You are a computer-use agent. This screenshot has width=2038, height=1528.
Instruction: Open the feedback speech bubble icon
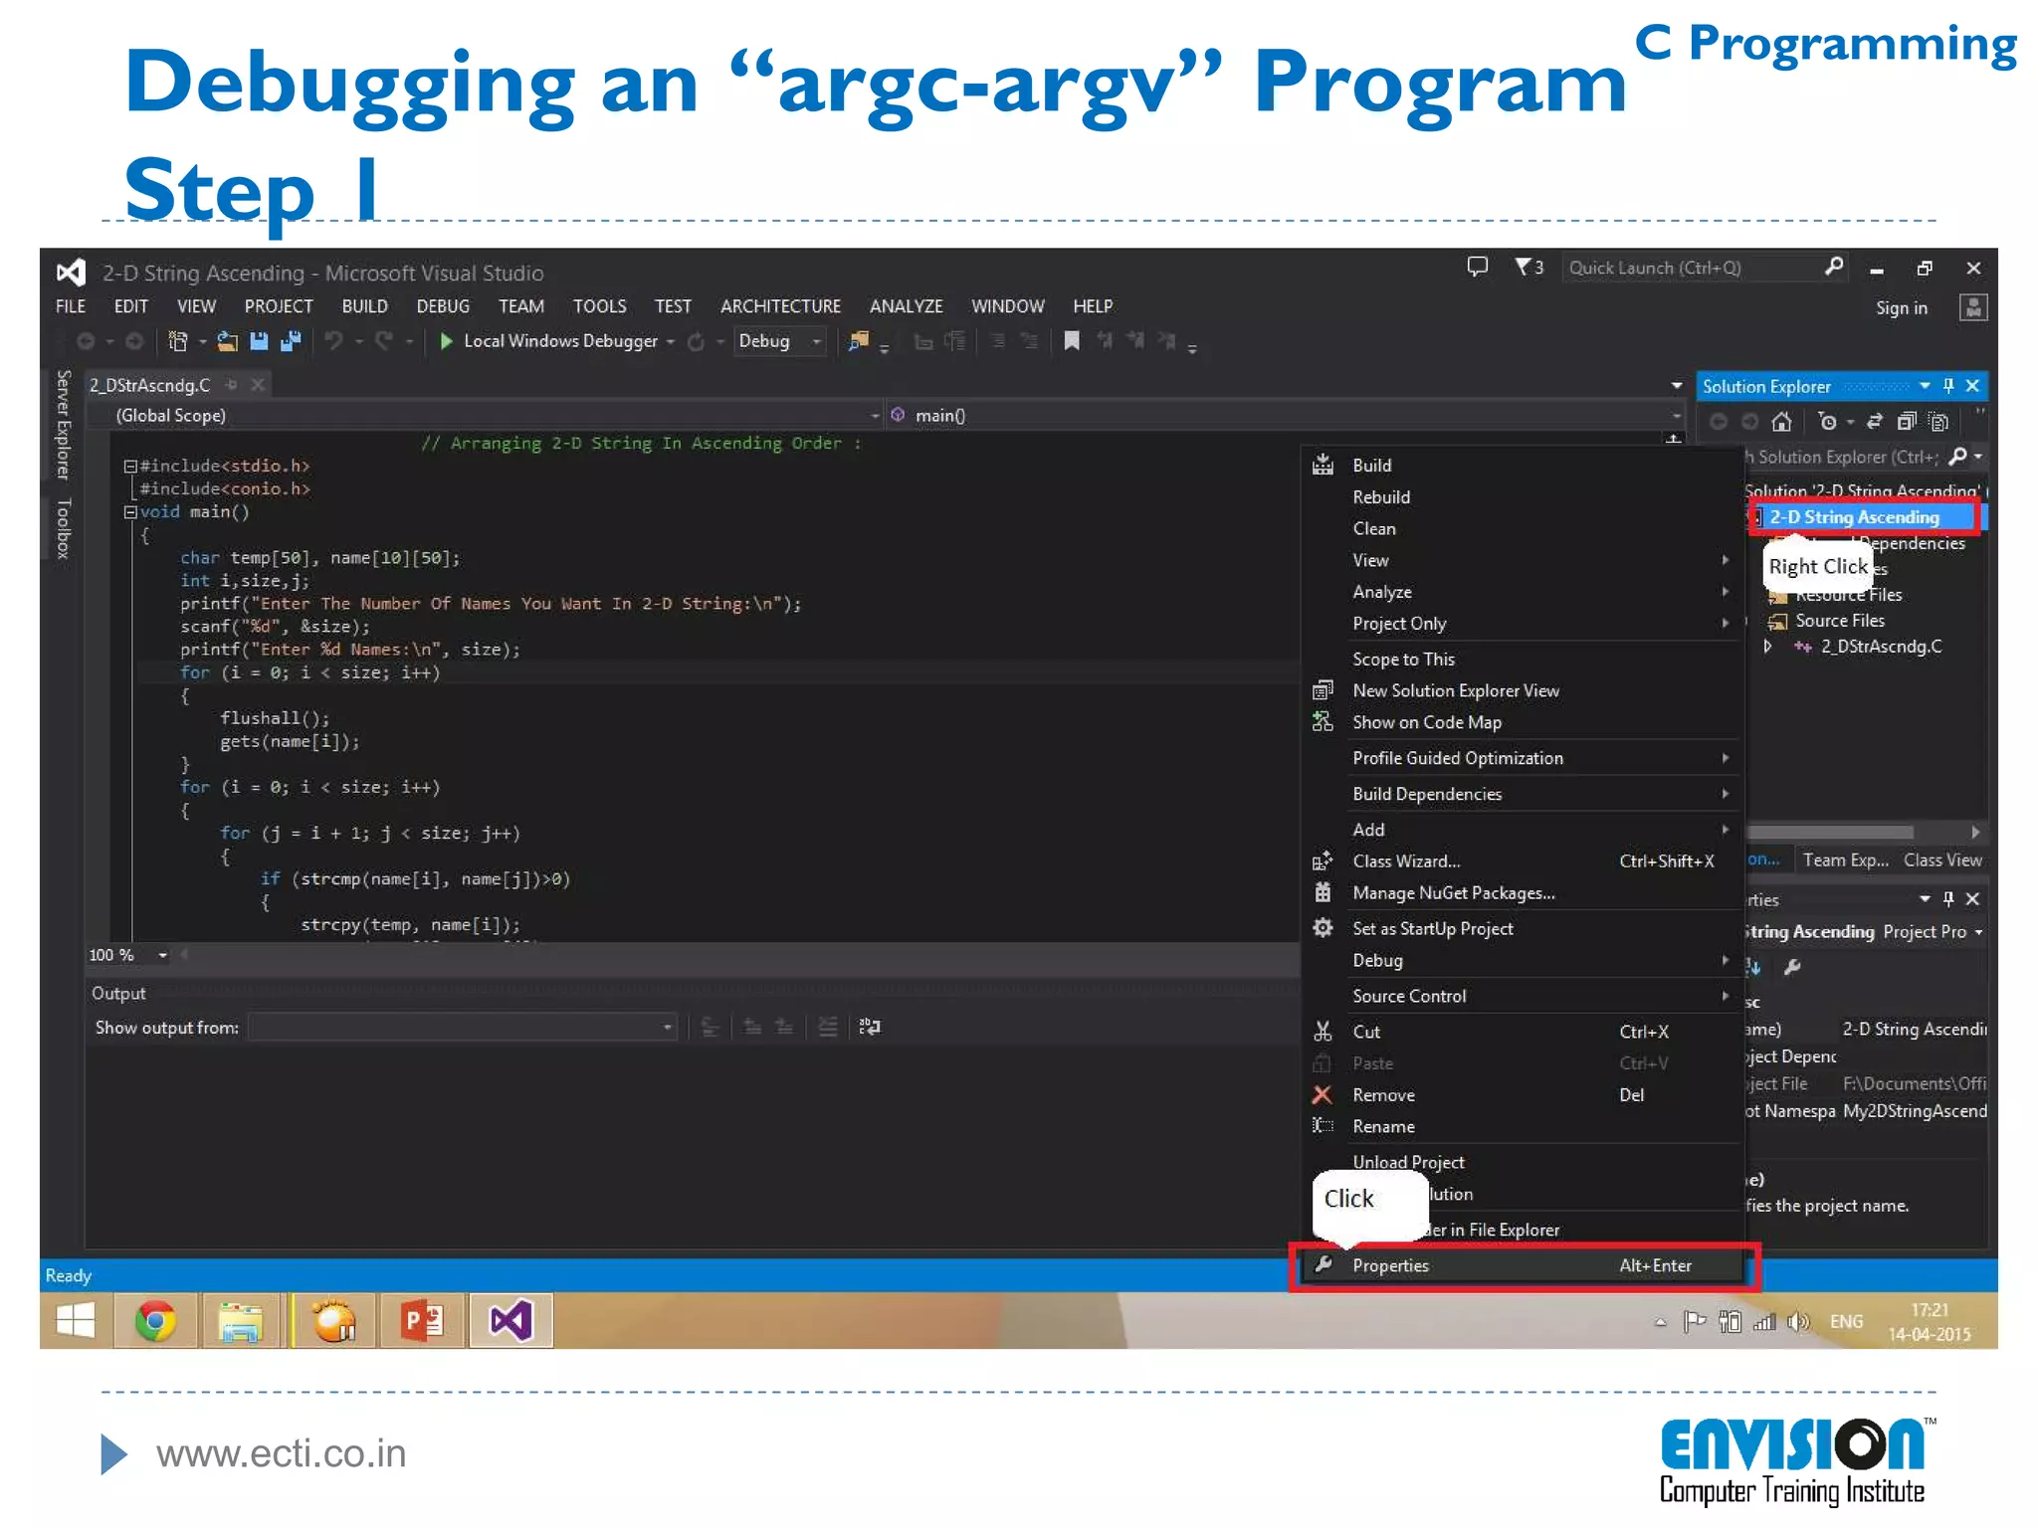pyautogui.click(x=1477, y=267)
